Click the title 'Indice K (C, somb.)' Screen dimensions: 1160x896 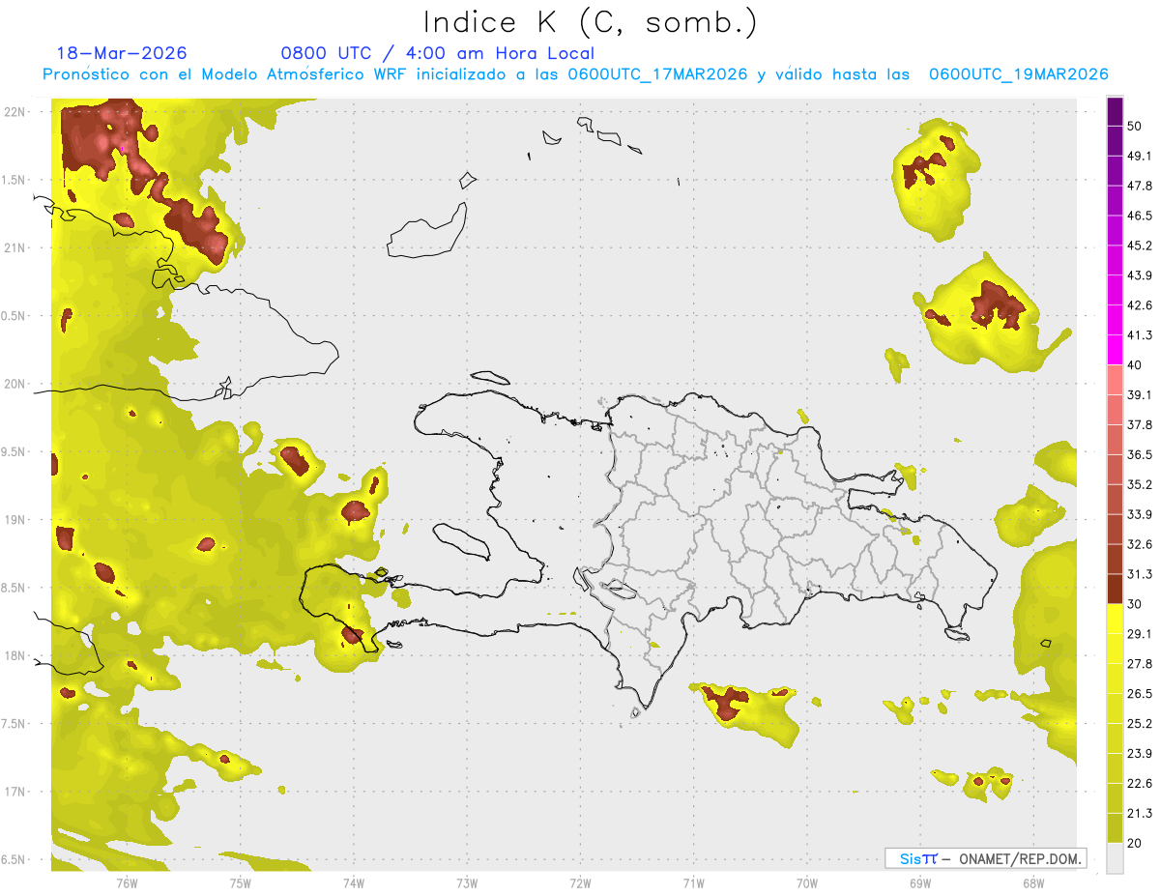(x=591, y=22)
